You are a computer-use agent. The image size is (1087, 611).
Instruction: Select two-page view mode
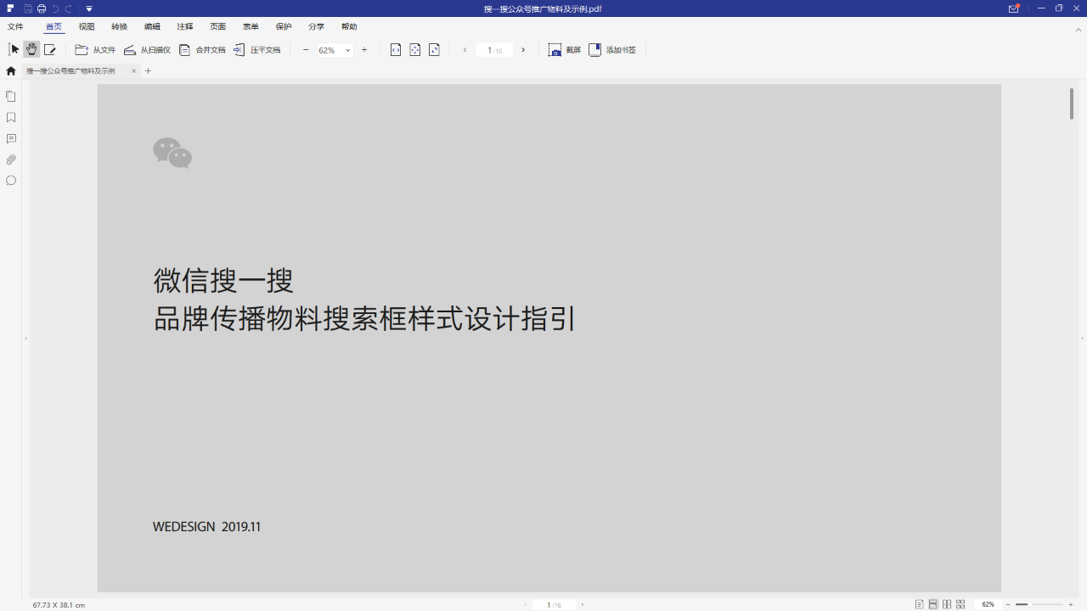[947, 605]
